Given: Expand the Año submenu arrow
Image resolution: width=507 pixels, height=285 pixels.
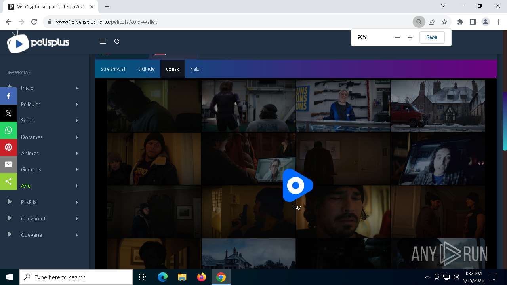Looking at the screenshot, I should (77, 186).
